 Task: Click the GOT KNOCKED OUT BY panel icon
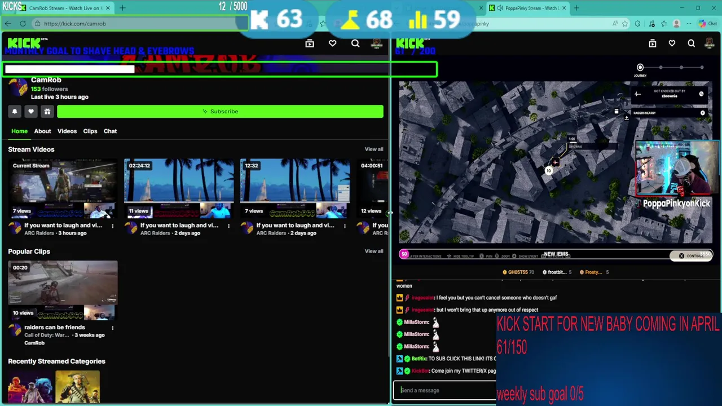point(701,94)
